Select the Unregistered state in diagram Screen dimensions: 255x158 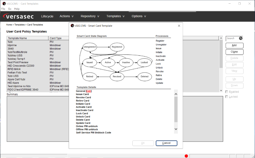(90, 47)
